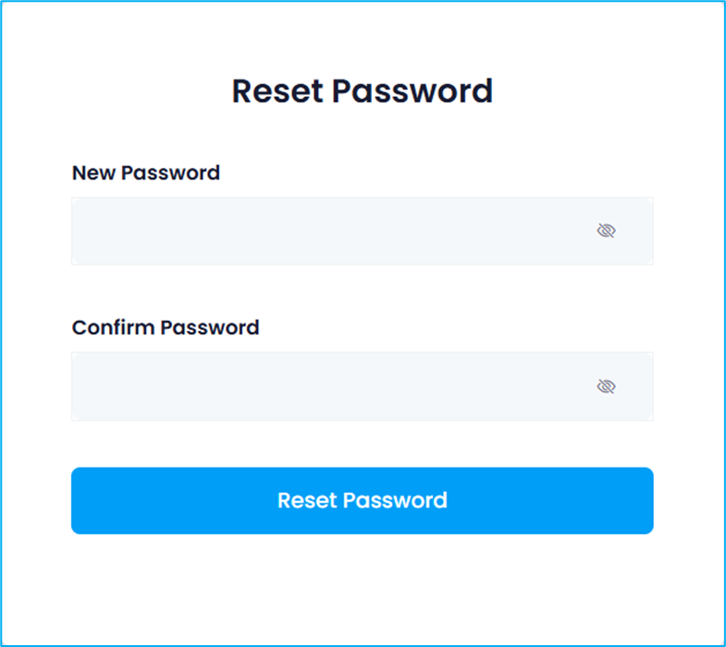
Task: Place cursor in the field under New Password
Action: click(324, 231)
